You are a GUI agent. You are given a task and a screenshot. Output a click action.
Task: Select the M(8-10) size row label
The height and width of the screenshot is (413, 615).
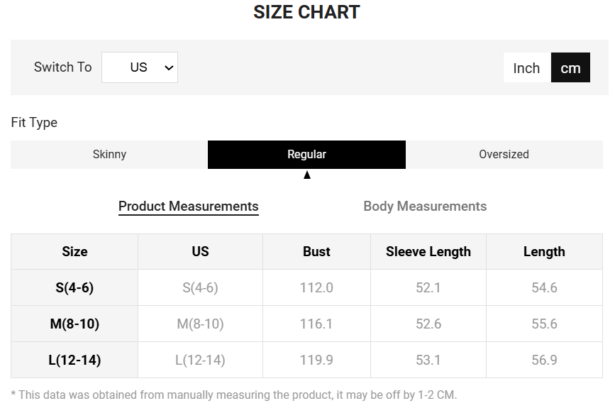tap(74, 324)
